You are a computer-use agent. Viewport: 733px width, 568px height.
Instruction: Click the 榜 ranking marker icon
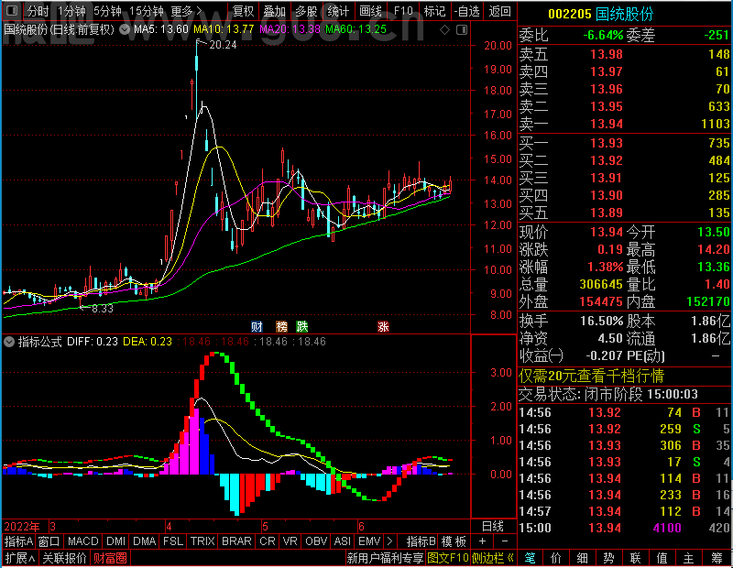281,326
